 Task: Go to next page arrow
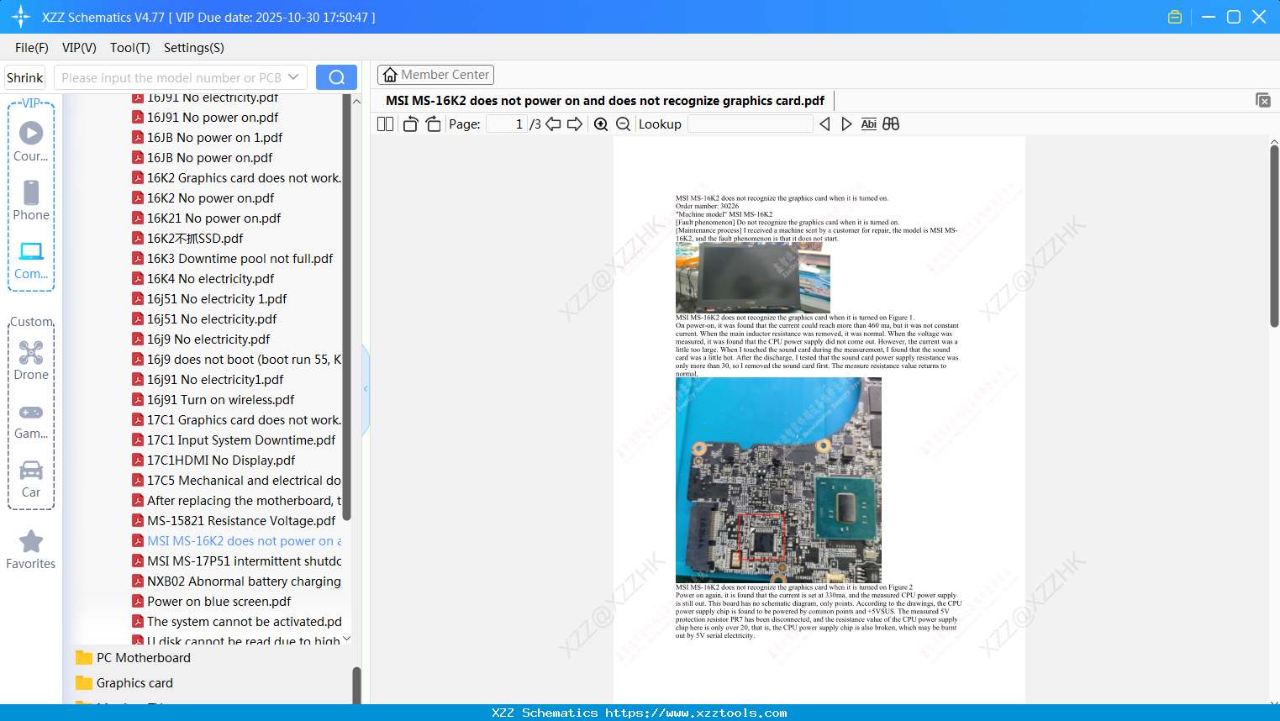click(x=575, y=124)
